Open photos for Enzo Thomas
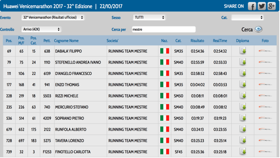The width and height of the screenshot is (280, 158). (x=265, y=85)
